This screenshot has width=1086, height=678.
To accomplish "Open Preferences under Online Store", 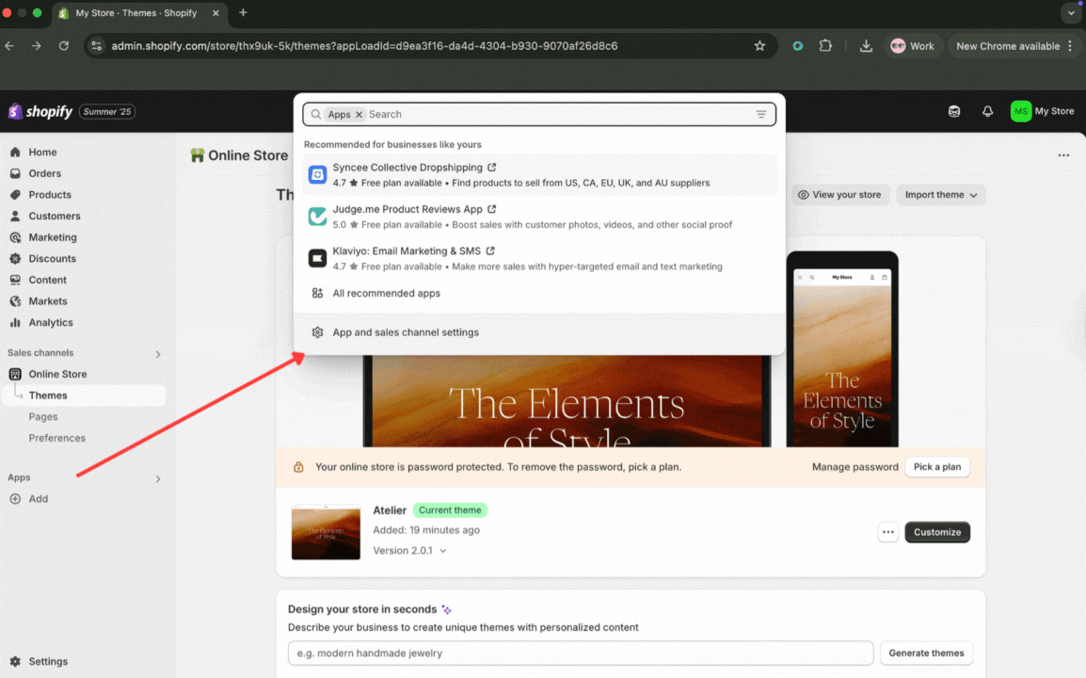I will coord(56,438).
